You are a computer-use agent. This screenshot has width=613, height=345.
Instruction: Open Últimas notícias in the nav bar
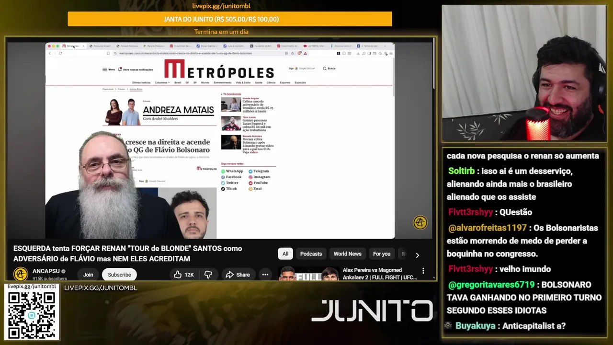(141, 82)
